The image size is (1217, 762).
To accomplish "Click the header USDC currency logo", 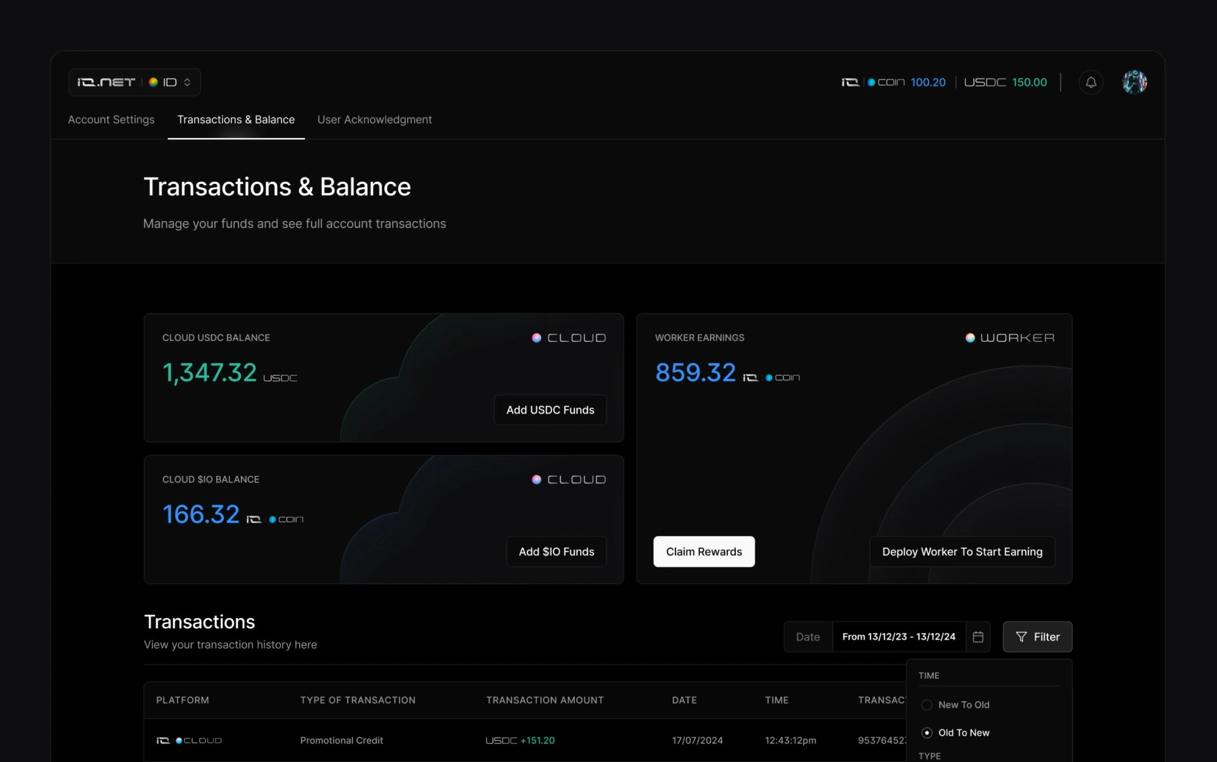I will tap(984, 82).
